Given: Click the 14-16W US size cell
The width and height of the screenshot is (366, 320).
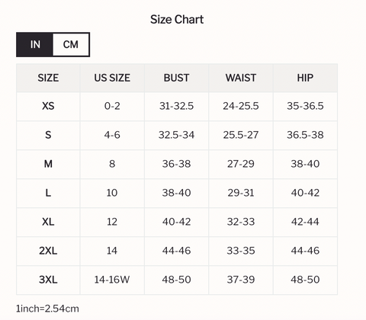Looking at the screenshot, I should (112, 280).
